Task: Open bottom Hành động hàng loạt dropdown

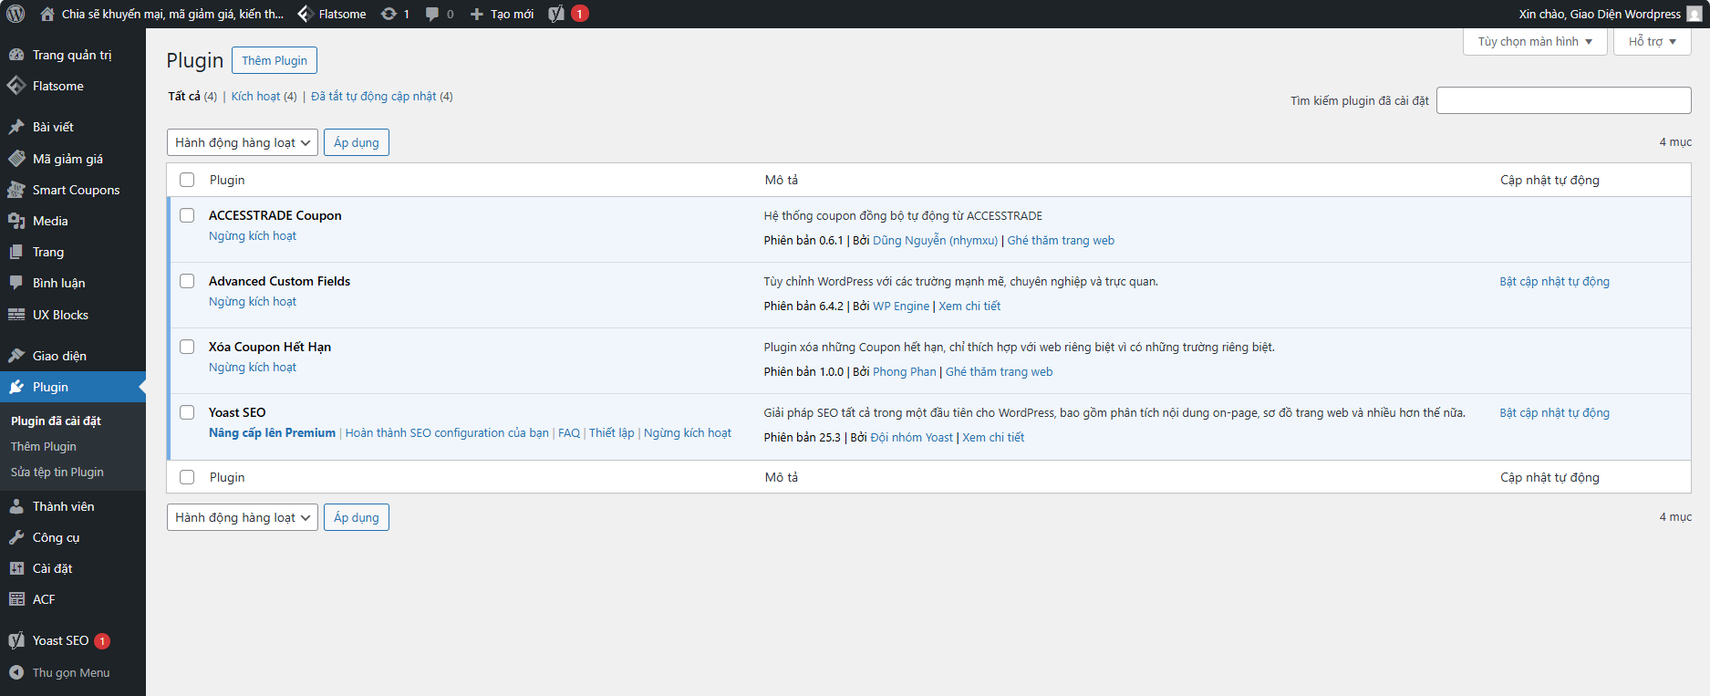Action: pyautogui.click(x=243, y=517)
